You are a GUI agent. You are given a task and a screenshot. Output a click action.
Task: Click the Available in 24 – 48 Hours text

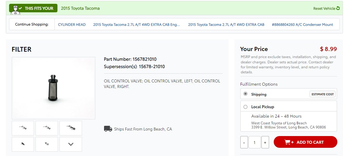click(276, 116)
